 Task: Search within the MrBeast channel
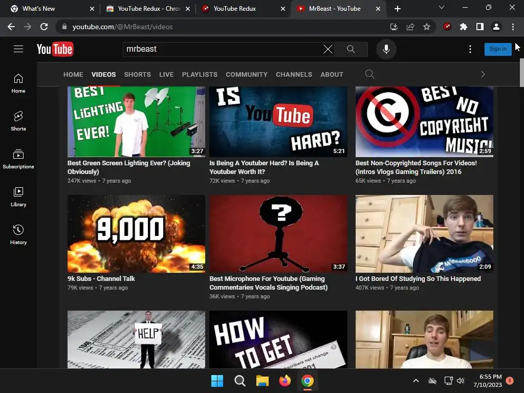point(369,74)
